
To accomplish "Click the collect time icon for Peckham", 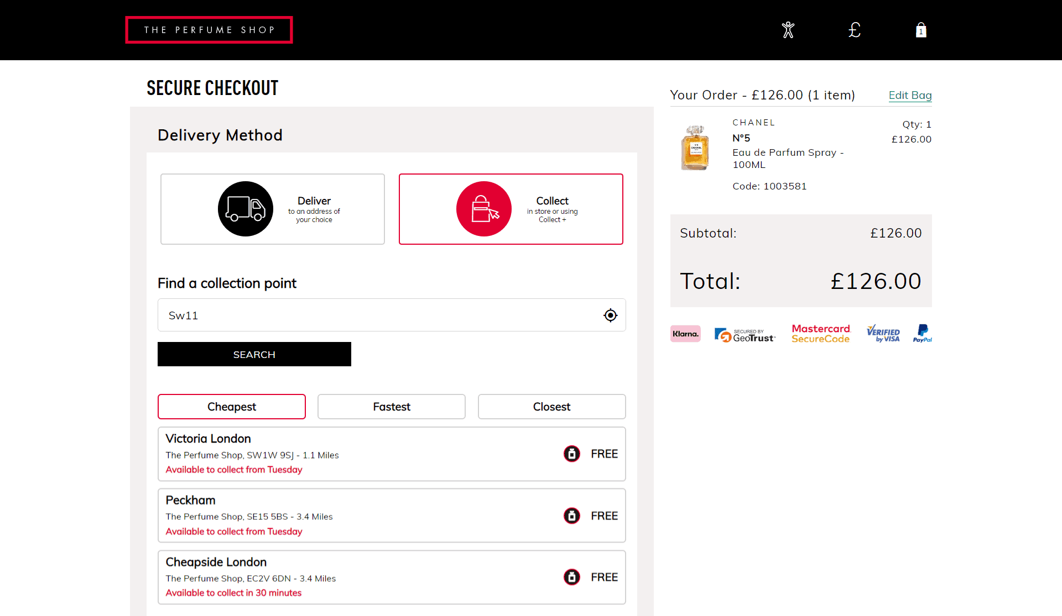I will pos(571,515).
